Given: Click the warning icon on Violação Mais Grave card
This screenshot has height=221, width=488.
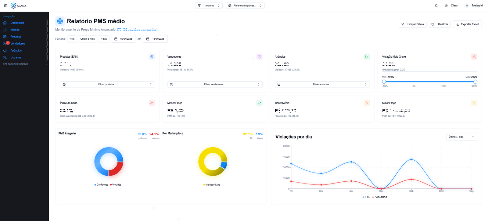Looking at the screenshot, I should pyautogui.click(x=474, y=57).
